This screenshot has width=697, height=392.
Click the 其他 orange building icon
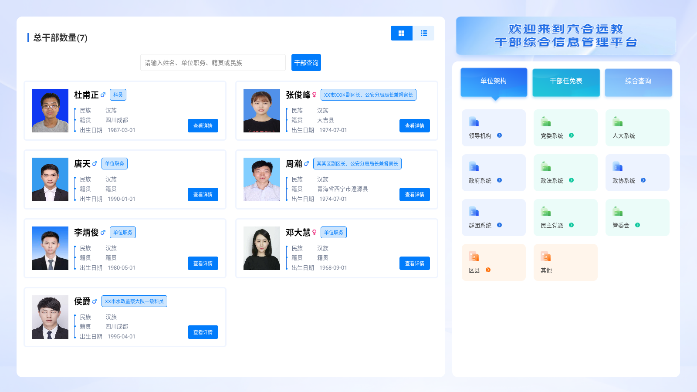pos(545,256)
